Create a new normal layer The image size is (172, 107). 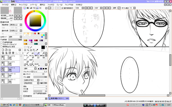tap(3, 50)
